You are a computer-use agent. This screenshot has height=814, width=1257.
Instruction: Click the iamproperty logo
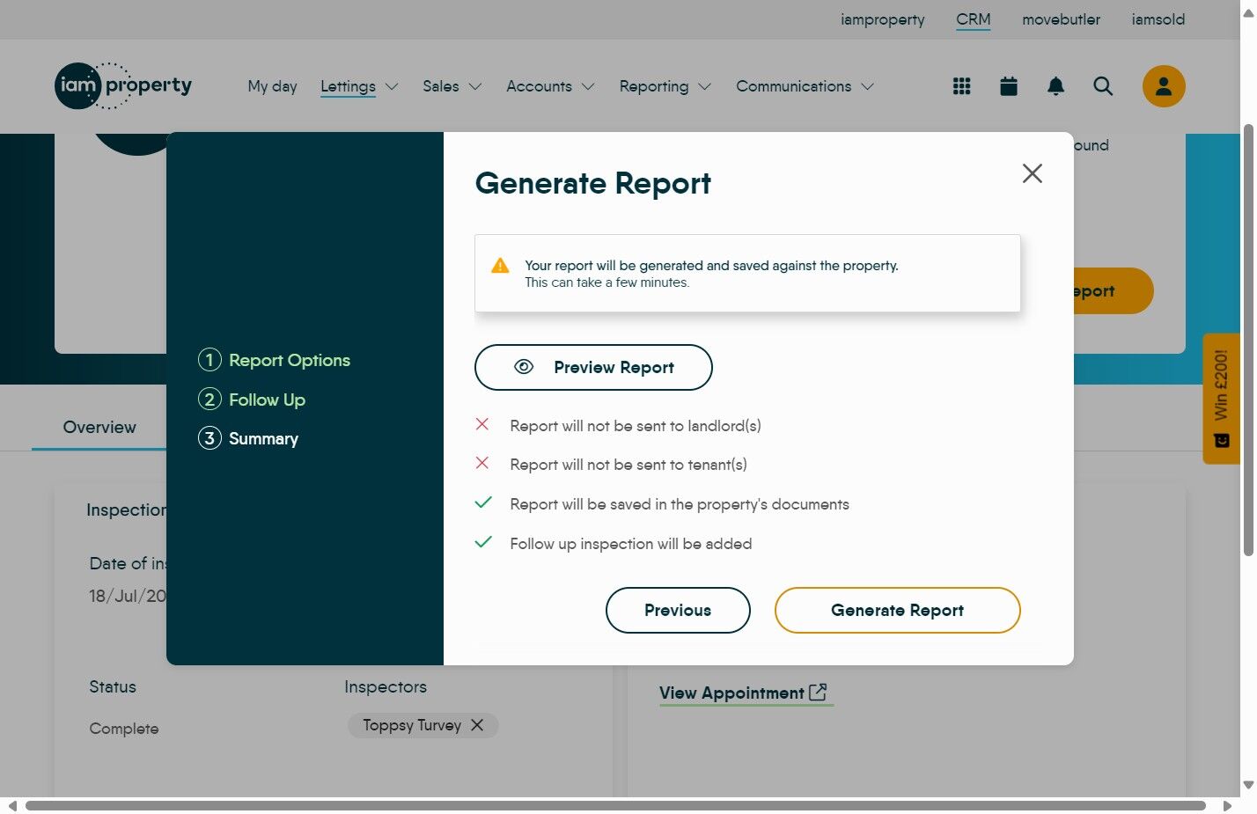(x=123, y=86)
